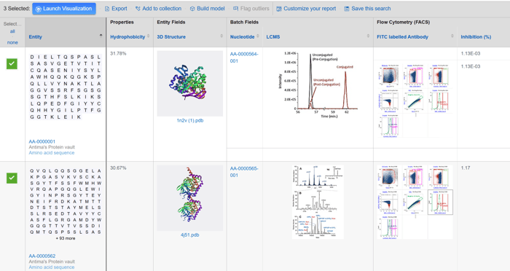Click the Export icon

coord(107,9)
